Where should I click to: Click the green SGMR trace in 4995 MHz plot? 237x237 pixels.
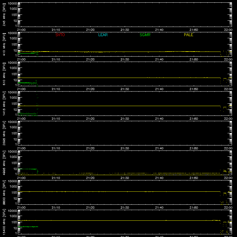(x=28, y=169)
